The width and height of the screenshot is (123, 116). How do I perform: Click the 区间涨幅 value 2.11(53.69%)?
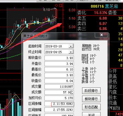pyautogui.click(x=59, y=104)
